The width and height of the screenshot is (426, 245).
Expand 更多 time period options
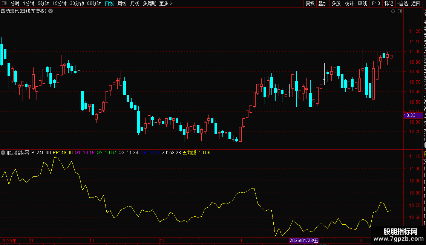point(166,3)
